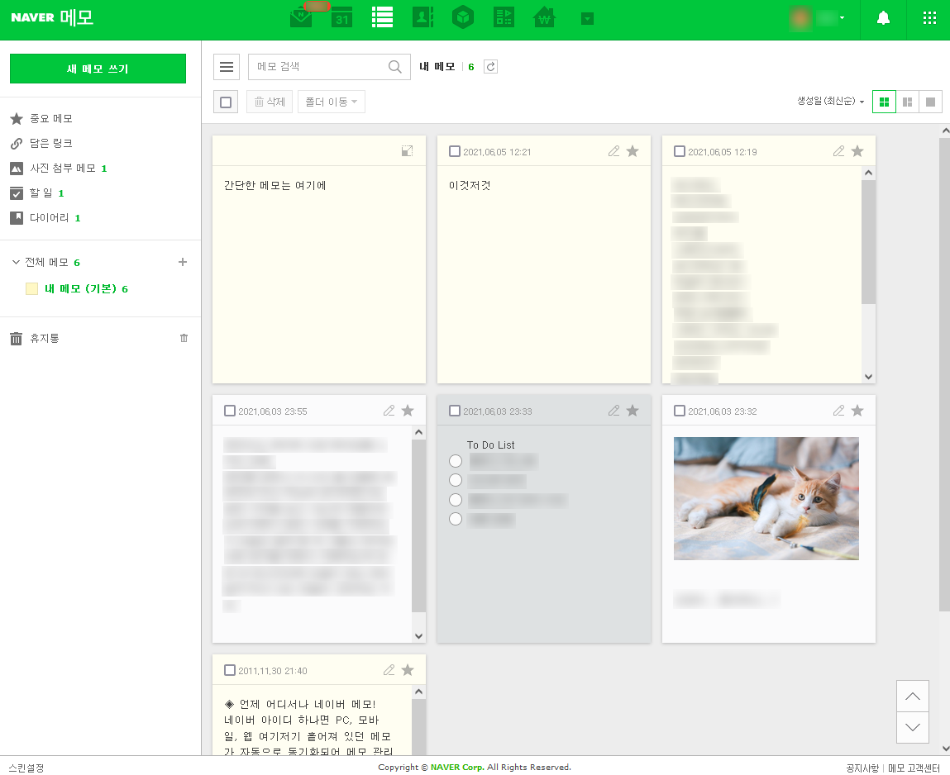This screenshot has height=775, width=950.
Task: Open Naver address book contacts icon
Action: [x=422, y=17]
